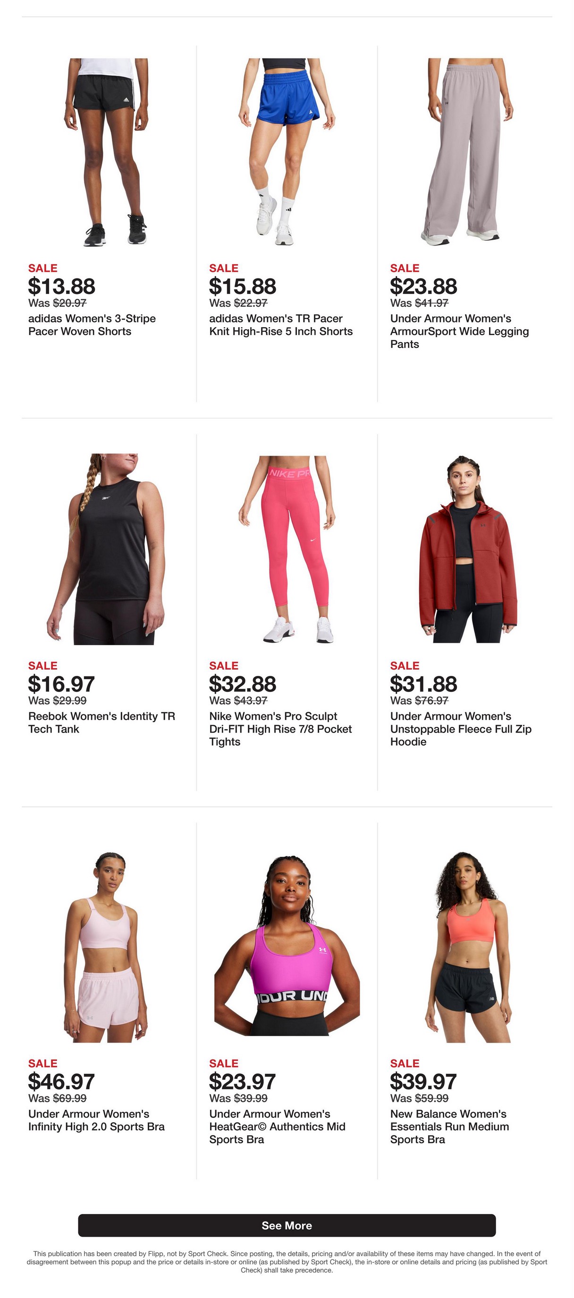Open the Reebok Women's Identity TR Tech Tank title

click(102, 723)
